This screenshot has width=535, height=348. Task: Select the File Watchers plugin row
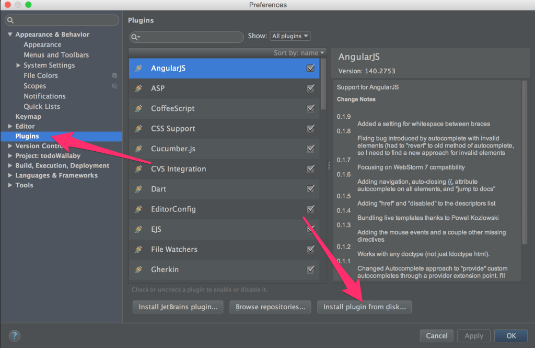224,250
